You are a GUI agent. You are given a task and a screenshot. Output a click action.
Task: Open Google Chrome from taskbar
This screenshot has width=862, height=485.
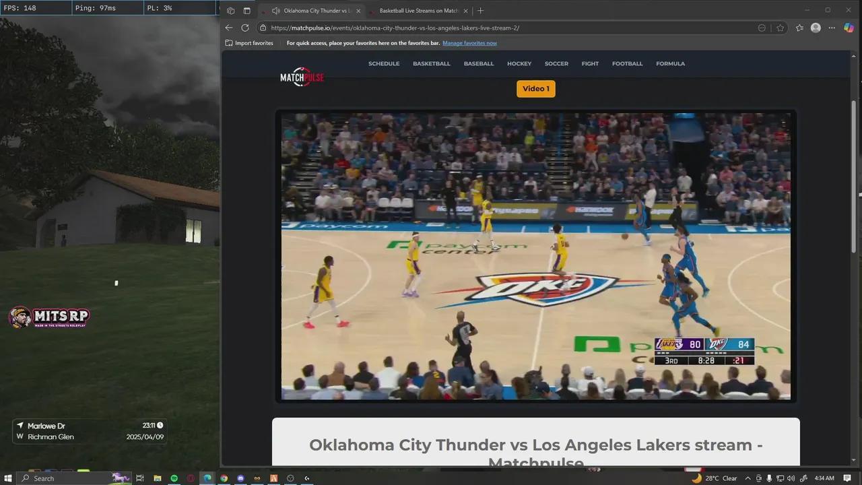224,478
